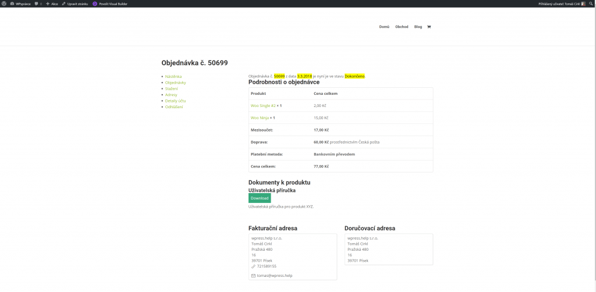The height and width of the screenshot is (292, 596).
Task: Click phone number 721589155
Action: point(267,266)
